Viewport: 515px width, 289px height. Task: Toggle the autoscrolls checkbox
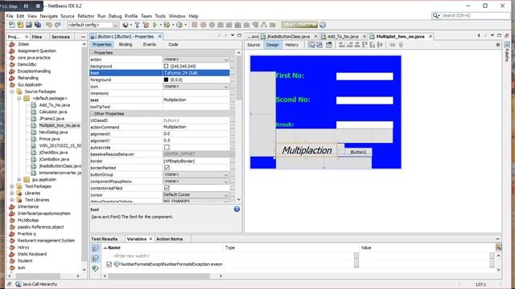tap(167, 148)
